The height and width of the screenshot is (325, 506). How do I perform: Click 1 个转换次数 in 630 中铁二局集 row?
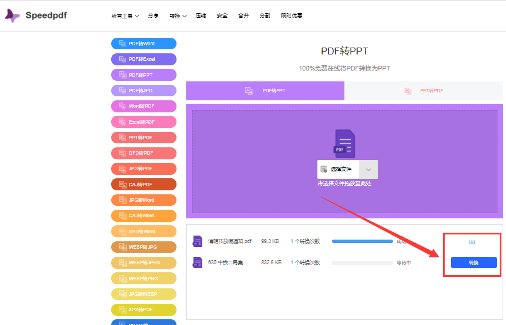pos(305,263)
